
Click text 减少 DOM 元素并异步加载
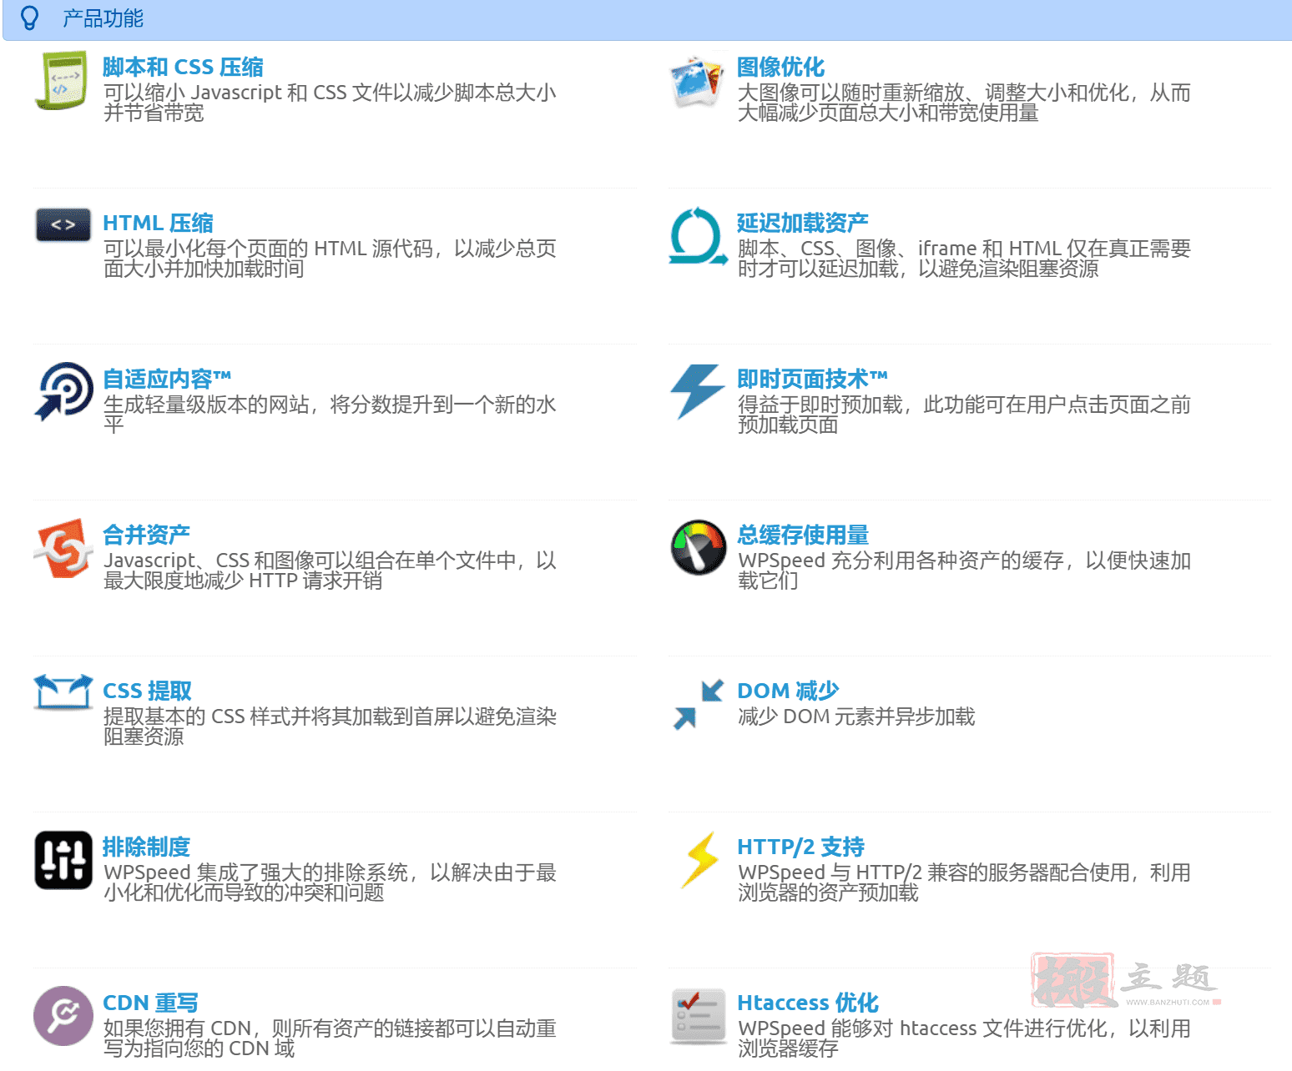(x=856, y=717)
